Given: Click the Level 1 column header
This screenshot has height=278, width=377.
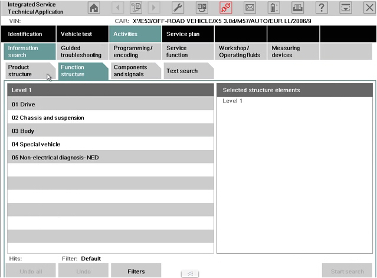Looking at the screenshot, I should [110, 90].
